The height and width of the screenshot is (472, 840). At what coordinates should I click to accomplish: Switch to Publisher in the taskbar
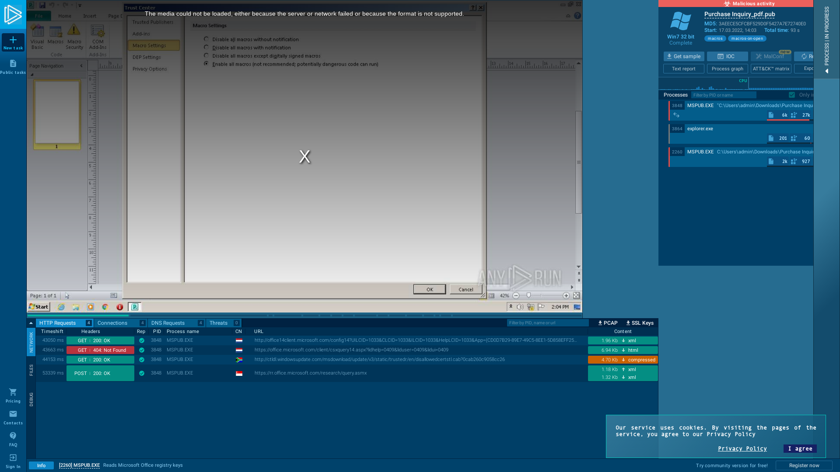(x=135, y=307)
